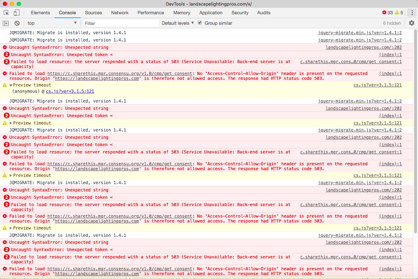Screen dimensions: 418x279
Task: Focus the console Filter input field
Action: pyautogui.click(x=121, y=23)
